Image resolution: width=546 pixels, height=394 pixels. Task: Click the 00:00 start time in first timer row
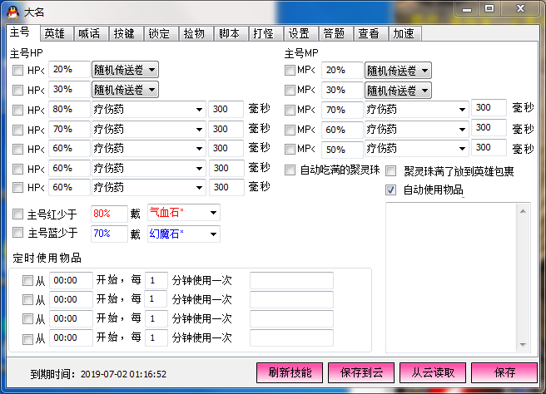(71, 280)
